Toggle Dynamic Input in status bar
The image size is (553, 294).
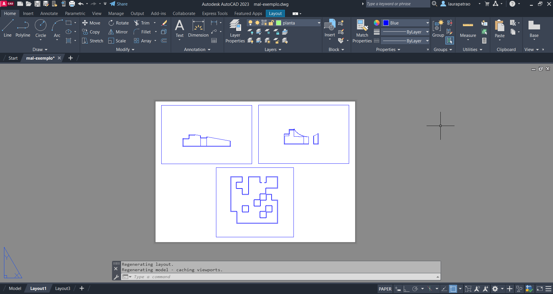(x=398, y=289)
